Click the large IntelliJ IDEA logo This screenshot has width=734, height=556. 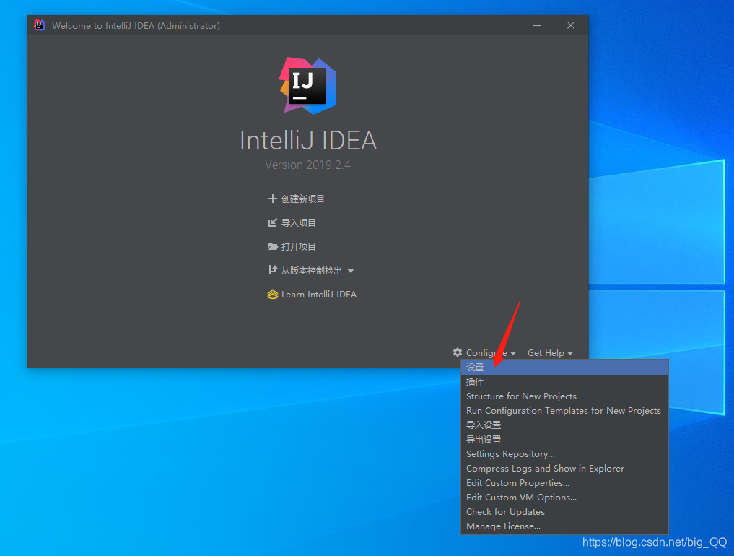308,86
